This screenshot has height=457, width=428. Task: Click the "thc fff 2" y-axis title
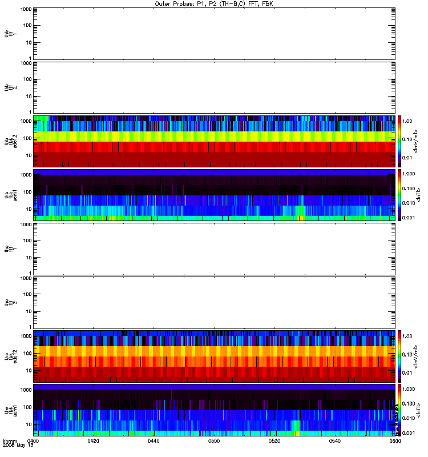pos(11,303)
